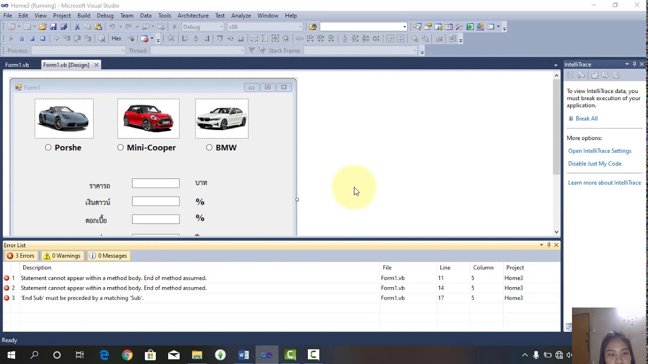
Task: Open the find combo box dropdown
Action: (x=404, y=27)
